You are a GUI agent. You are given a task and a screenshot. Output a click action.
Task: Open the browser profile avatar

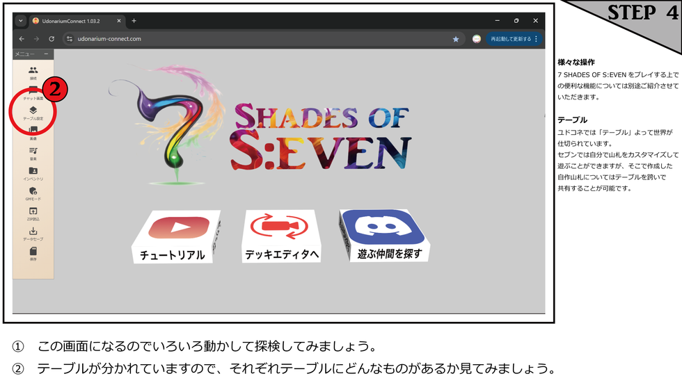[477, 39]
